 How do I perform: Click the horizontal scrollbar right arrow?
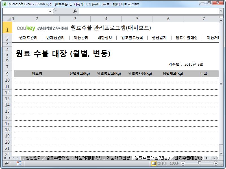(214, 158)
